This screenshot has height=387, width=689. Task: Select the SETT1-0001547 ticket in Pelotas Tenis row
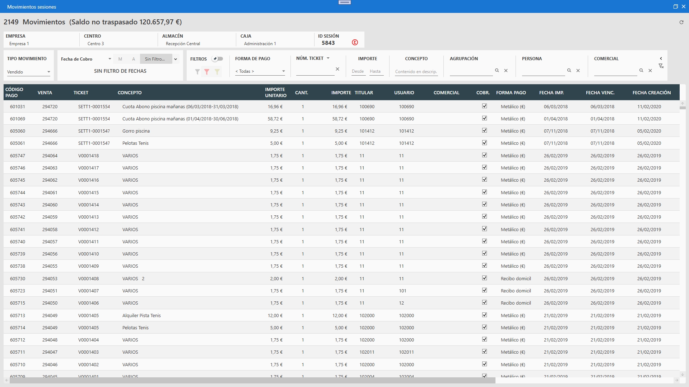point(94,143)
